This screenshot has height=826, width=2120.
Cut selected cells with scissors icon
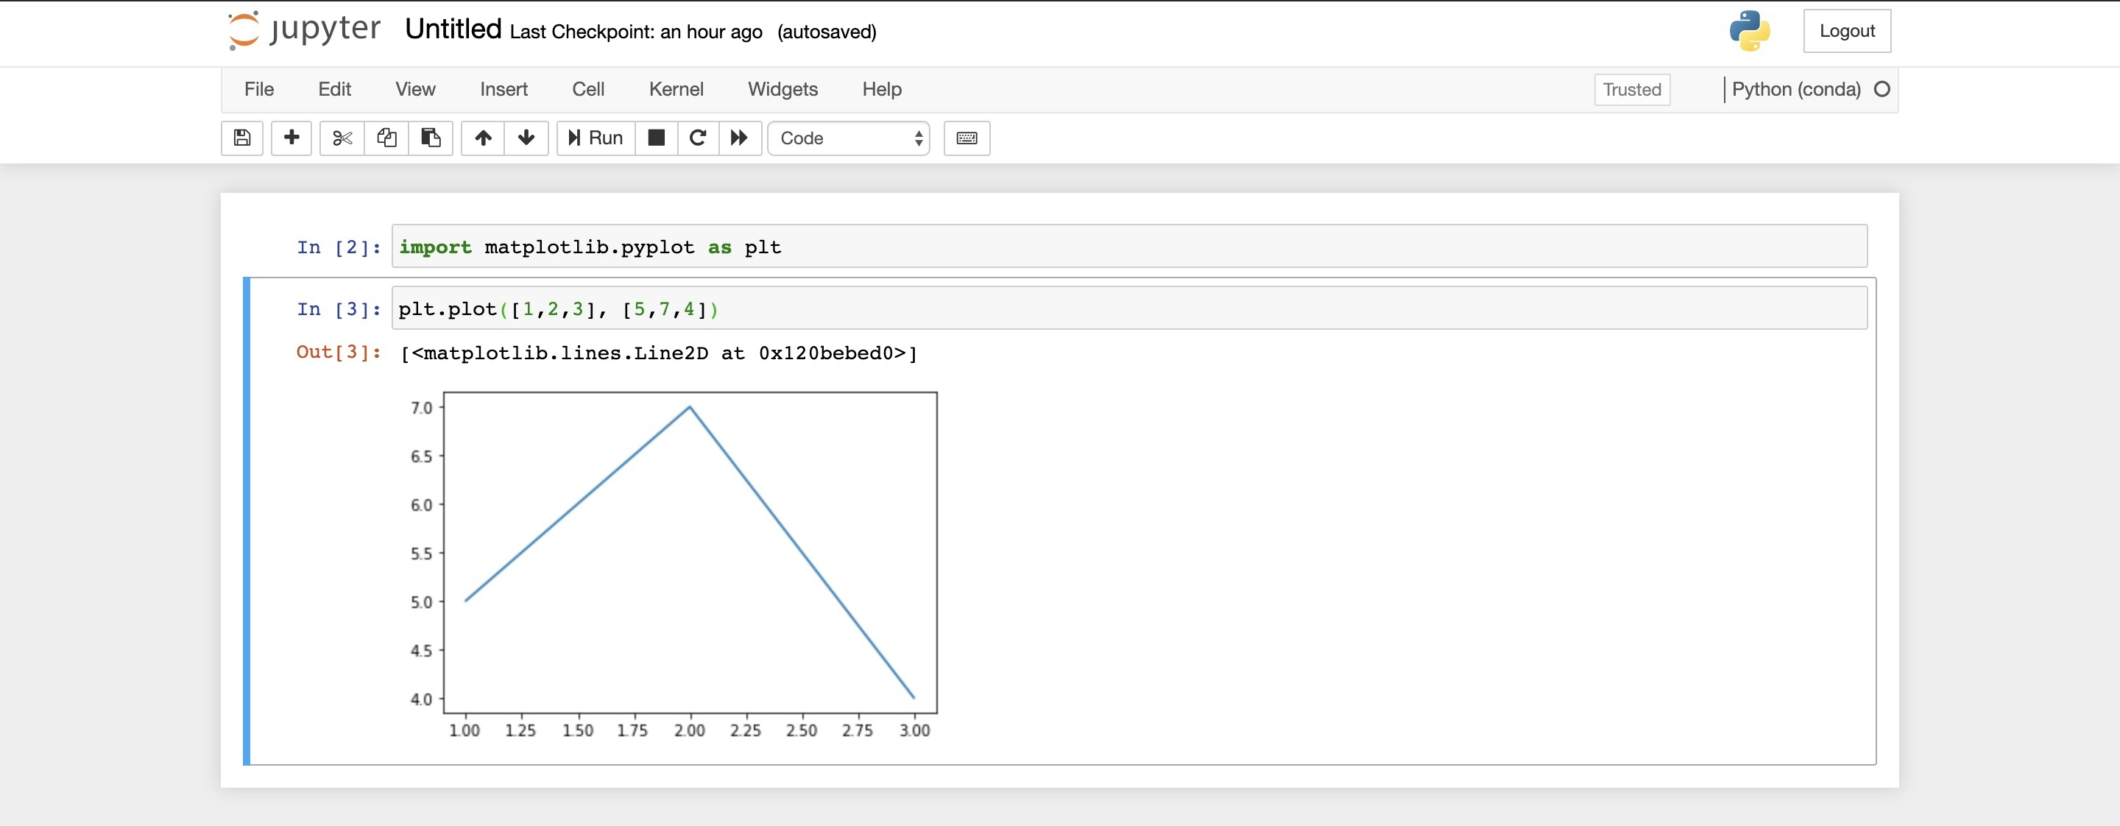click(342, 138)
